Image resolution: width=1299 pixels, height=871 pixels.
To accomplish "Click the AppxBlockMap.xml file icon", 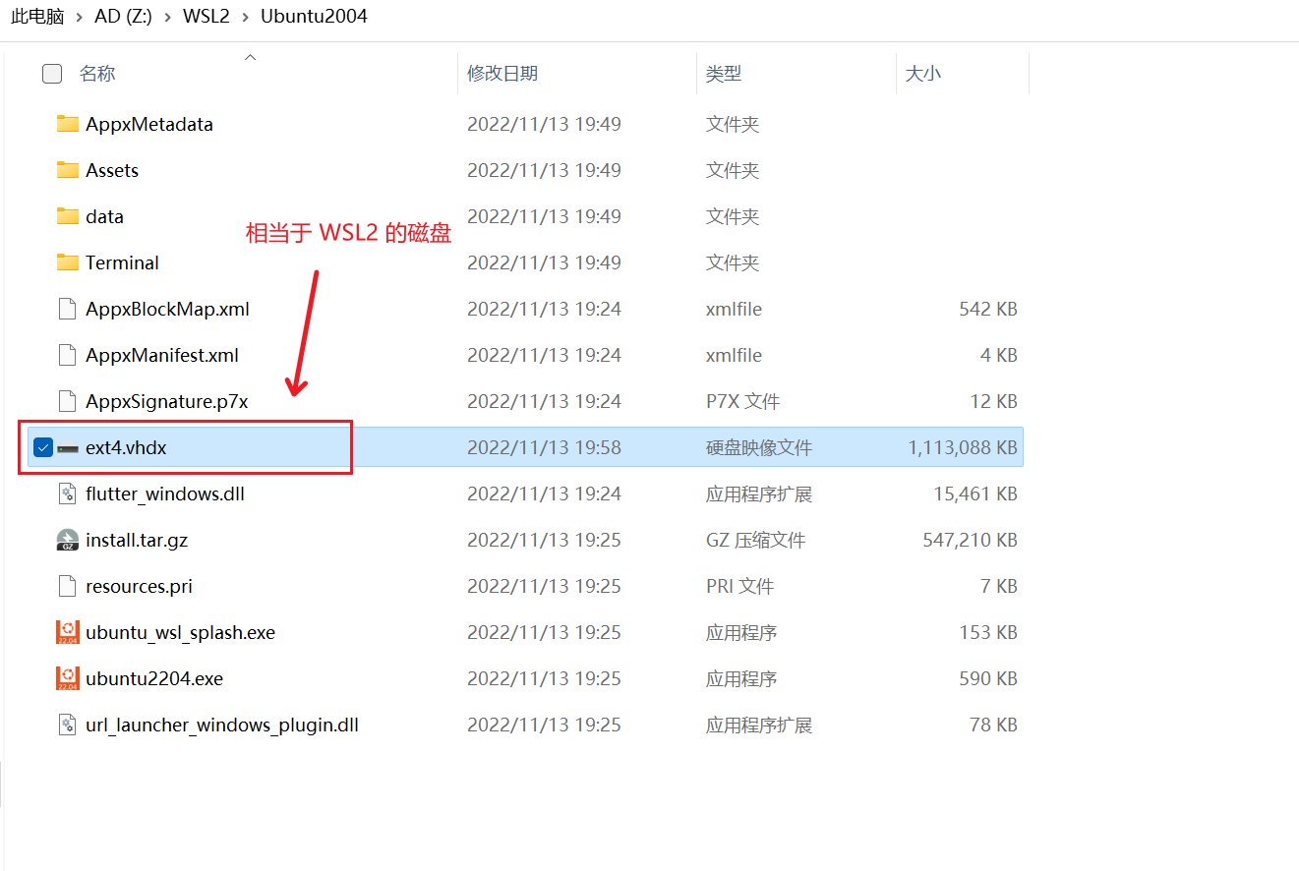I will click(x=67, y=309).
